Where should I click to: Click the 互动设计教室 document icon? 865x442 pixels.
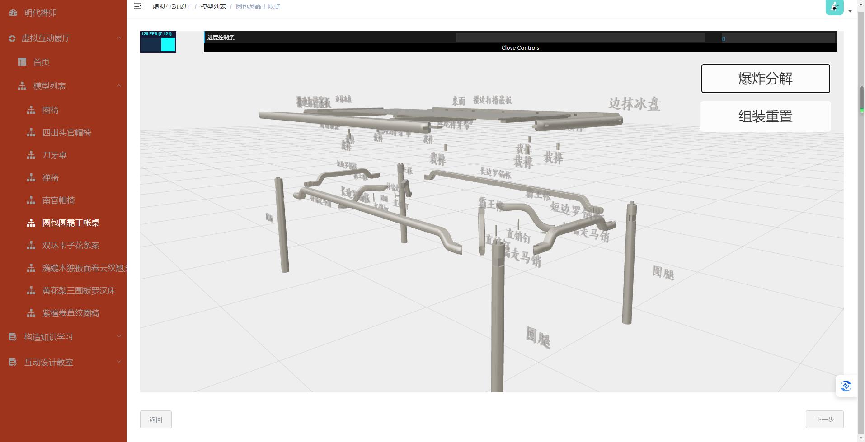click(x=13, y=362)
